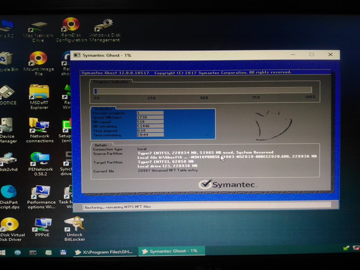Open the Network connections shortcut
The height and width of the screenshot is (270, 360).
click(40, 131)
